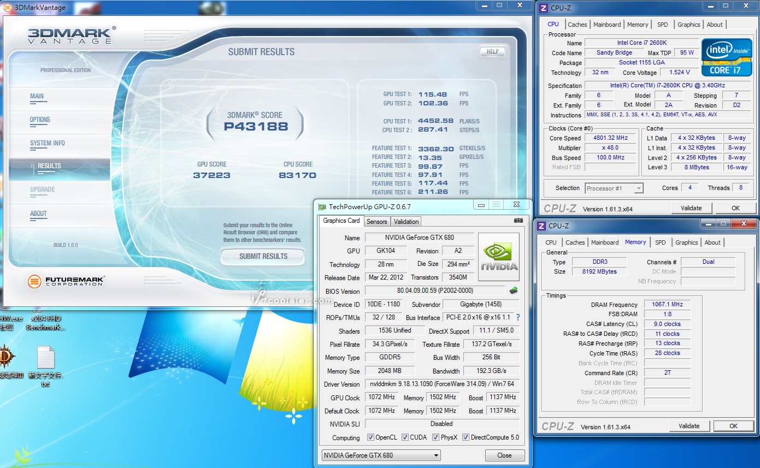Click the Bus Interface question mark icon
Image resolution: width=760 pixels, height=468 pixels.
(x=517, y=317)
